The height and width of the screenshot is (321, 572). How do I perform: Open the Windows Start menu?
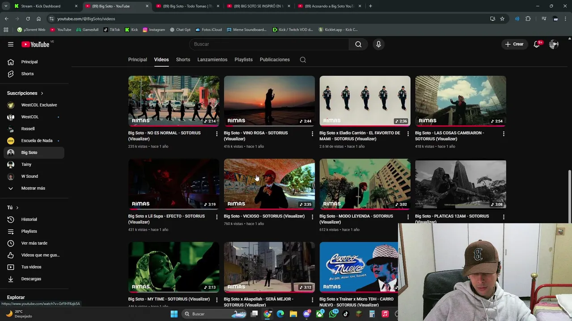tap(174, 314)
